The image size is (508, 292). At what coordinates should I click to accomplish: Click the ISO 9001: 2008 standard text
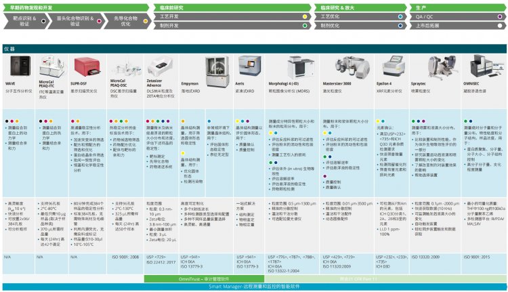(125, 257)
